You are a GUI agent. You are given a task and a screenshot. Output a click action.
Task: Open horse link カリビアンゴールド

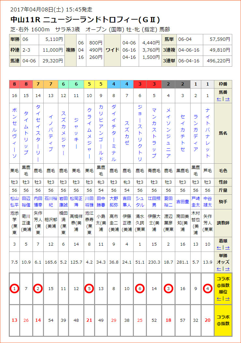[101, 133]
